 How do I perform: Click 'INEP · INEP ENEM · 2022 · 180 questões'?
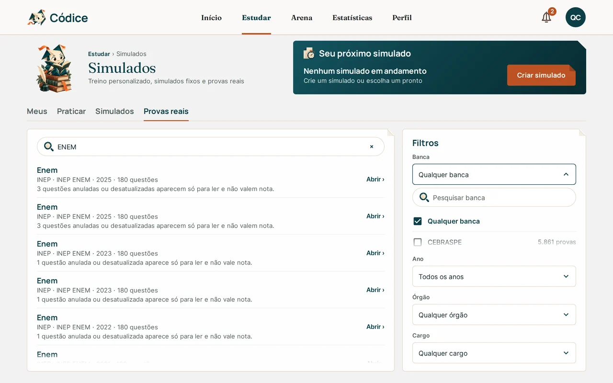[x=97, y=327]
